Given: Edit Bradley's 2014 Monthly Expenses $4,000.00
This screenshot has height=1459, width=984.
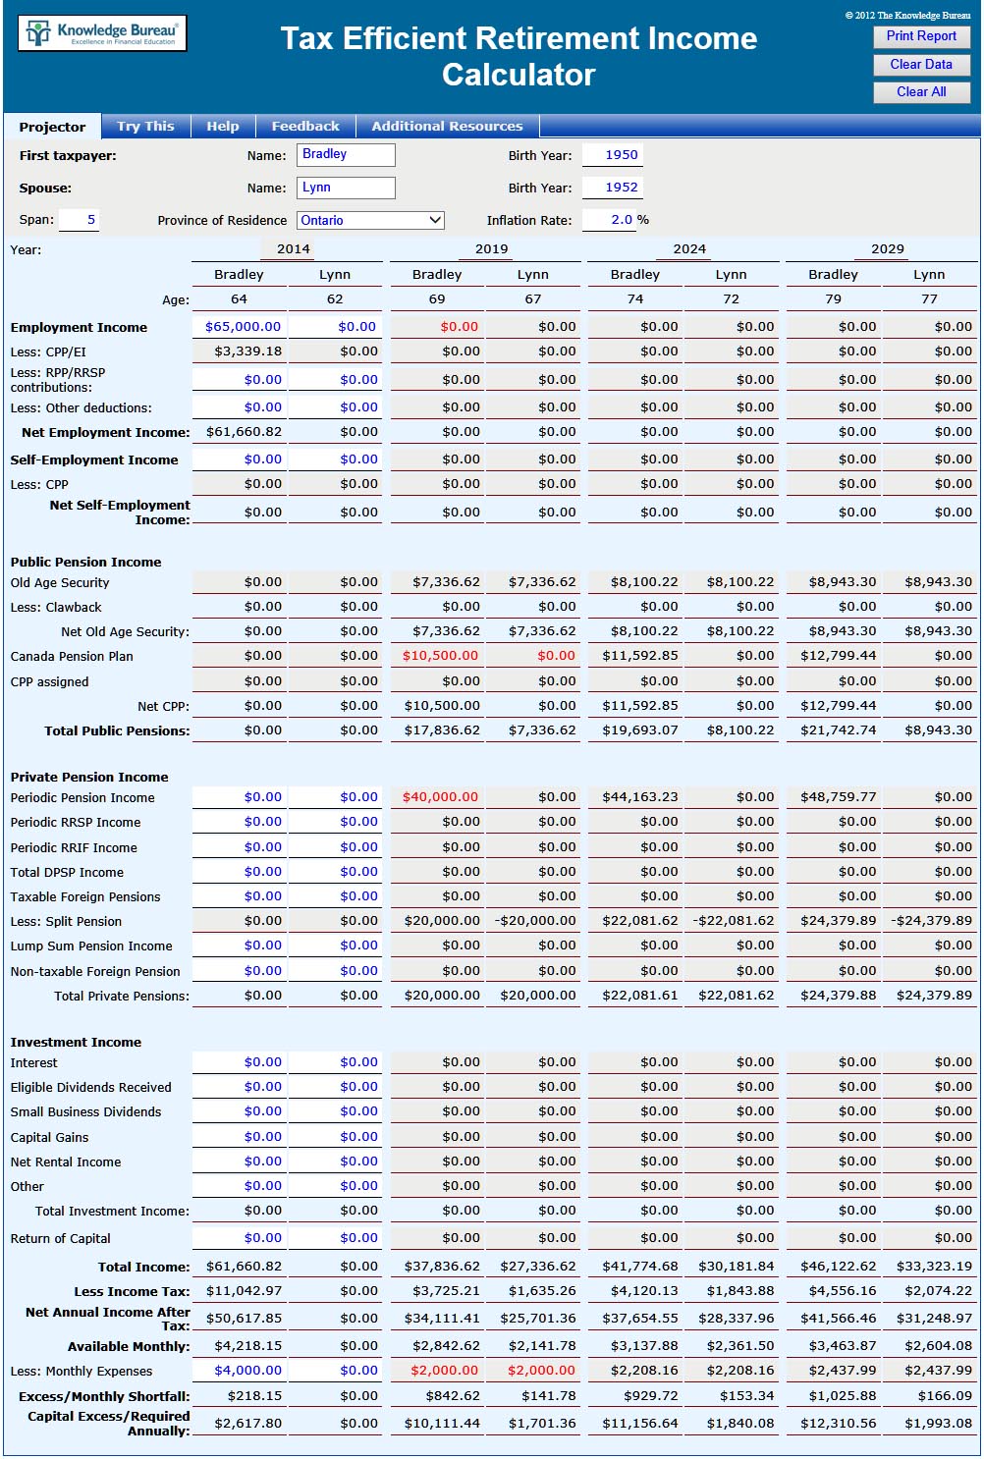Looking at the screenshot, I should pyautogui.click(x=240, y=1371).
